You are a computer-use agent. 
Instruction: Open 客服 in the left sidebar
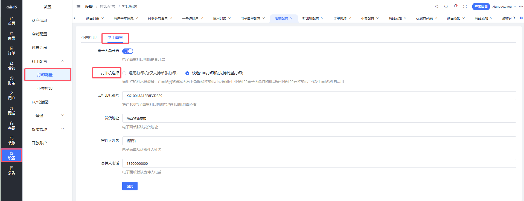pyautogui.click(x=11, y=126)
